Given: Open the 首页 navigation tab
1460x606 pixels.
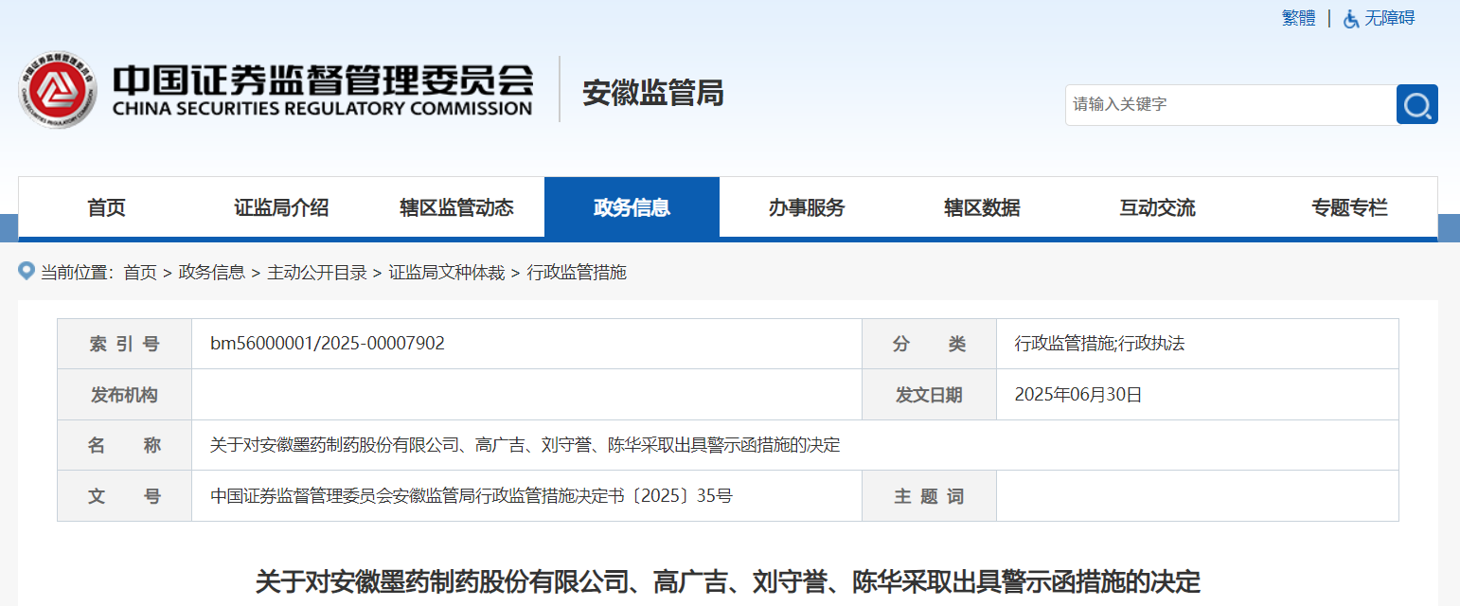Looking at the screenshot, I should tap(106, 208).
